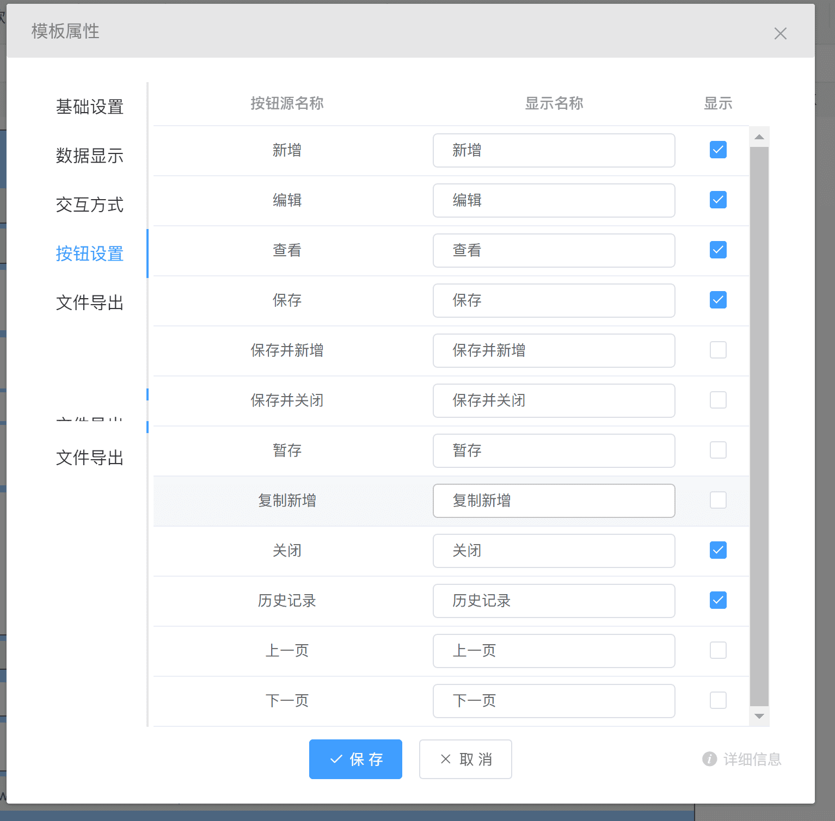This screenshot has height=821, width=835.
Task: Click the 按钮源名称 column header
Action: coord(287,103)
